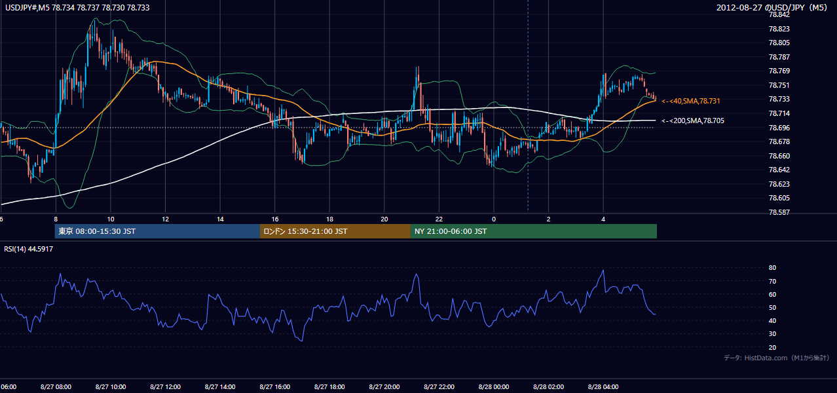The height and width of the screenshot is (393, 837).
Task: Click the RSI 50 level label
Action: (773, 307)
